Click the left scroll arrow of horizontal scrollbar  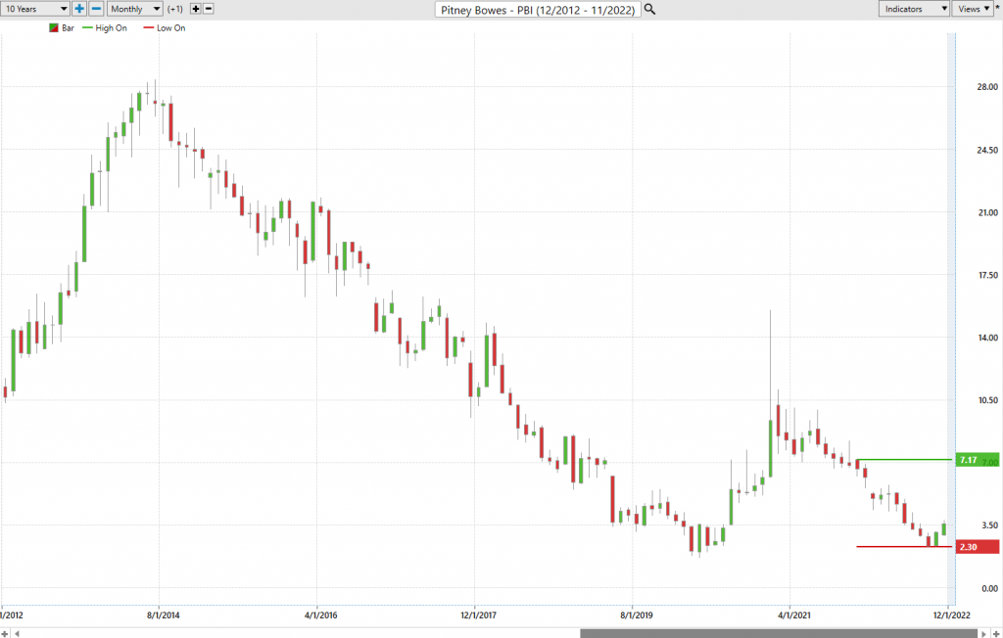point(18,633)
